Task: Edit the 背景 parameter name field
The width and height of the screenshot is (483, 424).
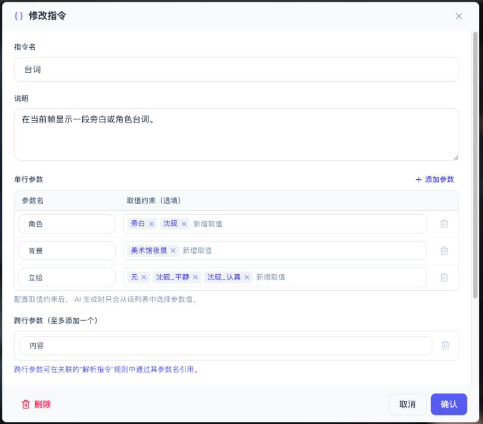Action: point(67,251)
